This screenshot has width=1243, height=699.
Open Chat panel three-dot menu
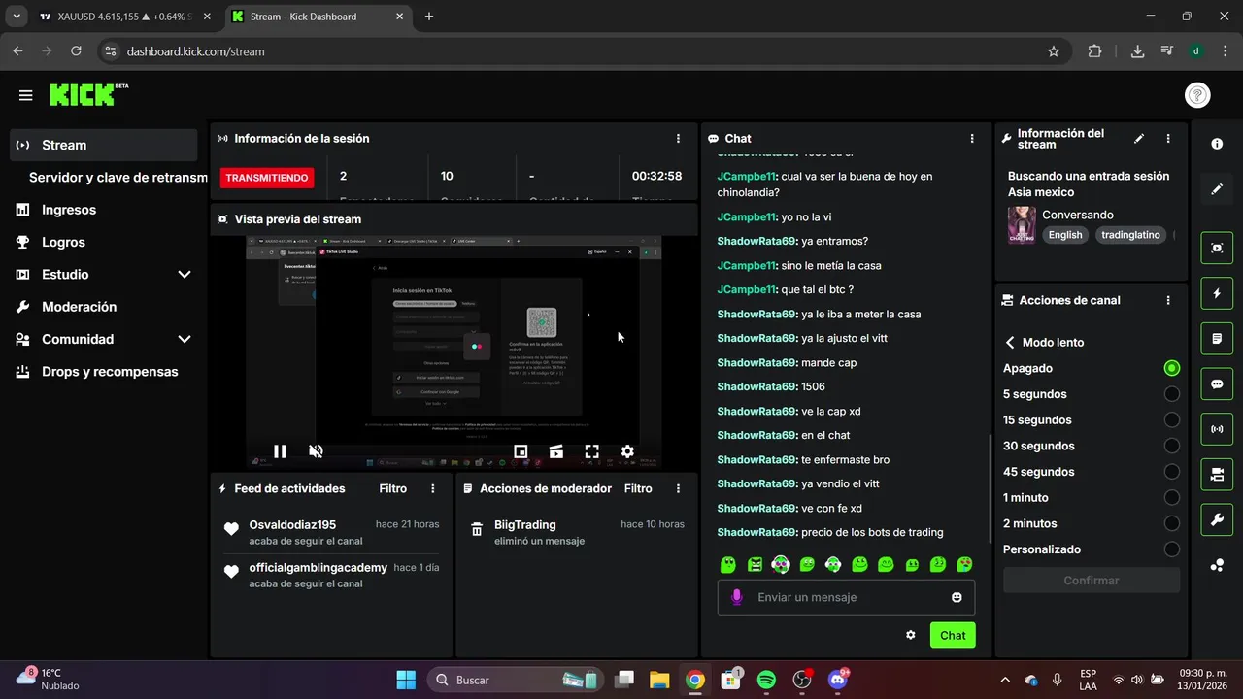(972, 139)
